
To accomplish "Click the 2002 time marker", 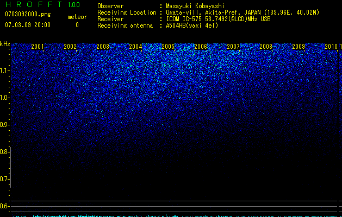I will pos(70,47).
